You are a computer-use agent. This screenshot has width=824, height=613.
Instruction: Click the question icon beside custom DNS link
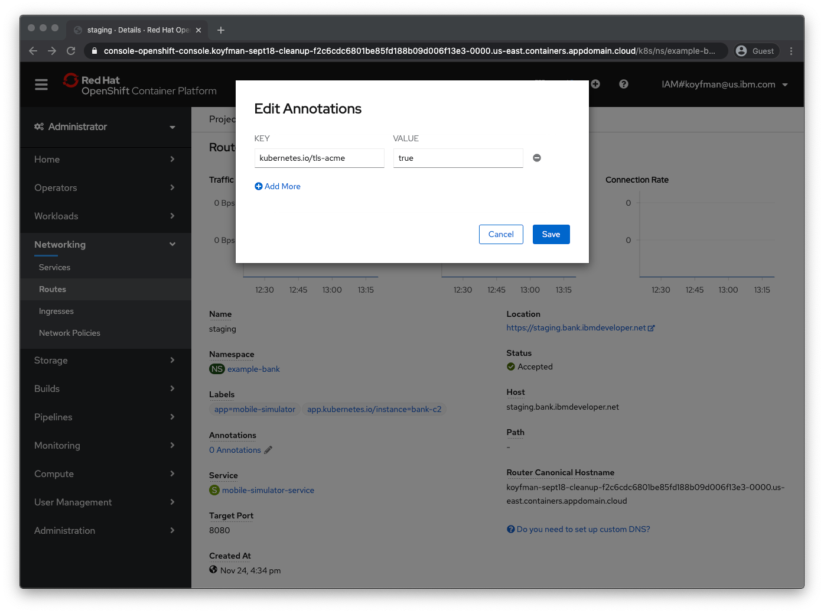510,528
